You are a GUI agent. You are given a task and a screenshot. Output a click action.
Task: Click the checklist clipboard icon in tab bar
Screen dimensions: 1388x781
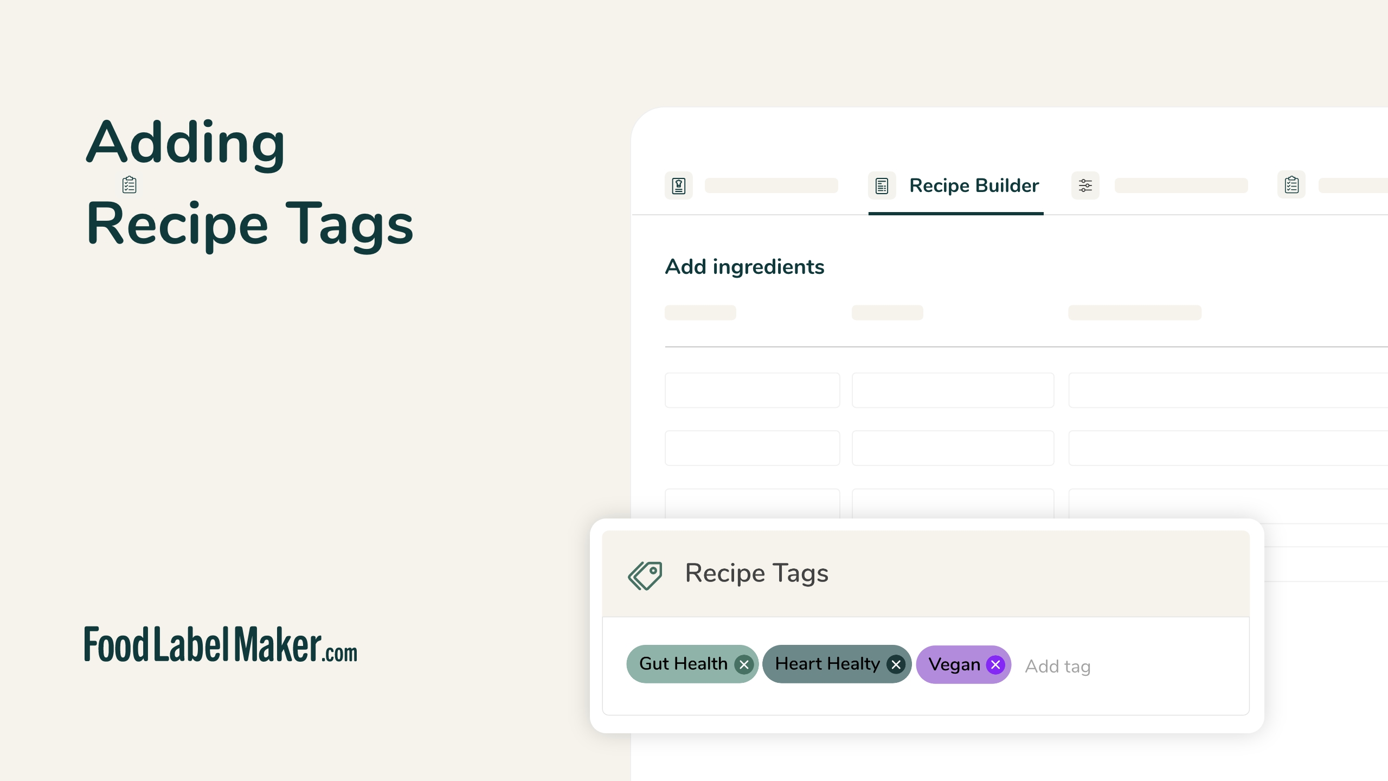tap(1291, 185)
